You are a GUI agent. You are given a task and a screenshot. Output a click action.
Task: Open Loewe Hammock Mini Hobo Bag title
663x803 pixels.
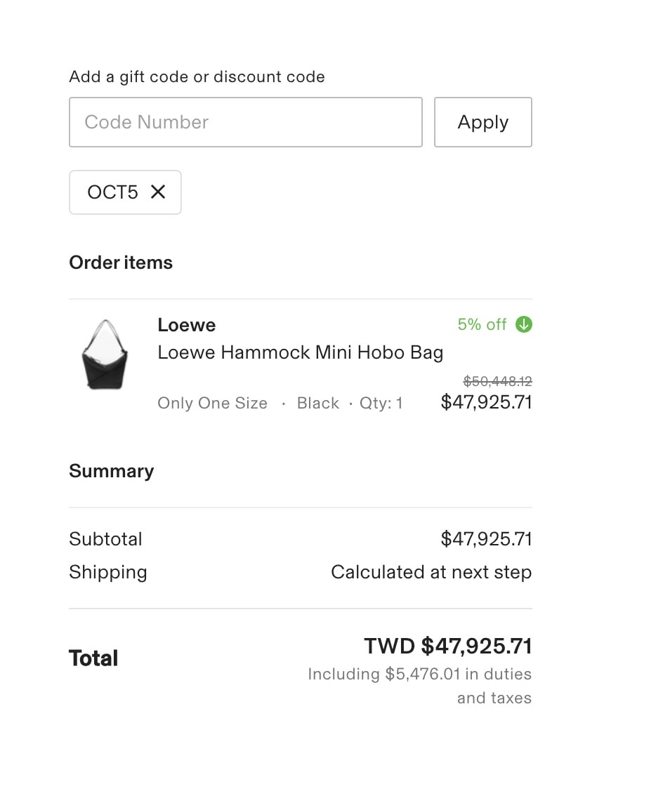coord(300,352)
